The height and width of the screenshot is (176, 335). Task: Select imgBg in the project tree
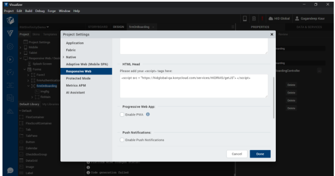click(45, 92)
